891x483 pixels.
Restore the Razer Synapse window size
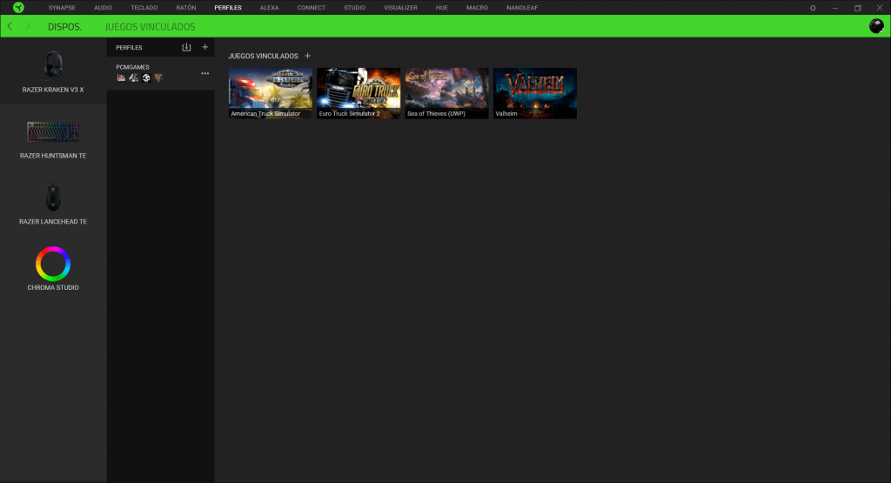857,8
